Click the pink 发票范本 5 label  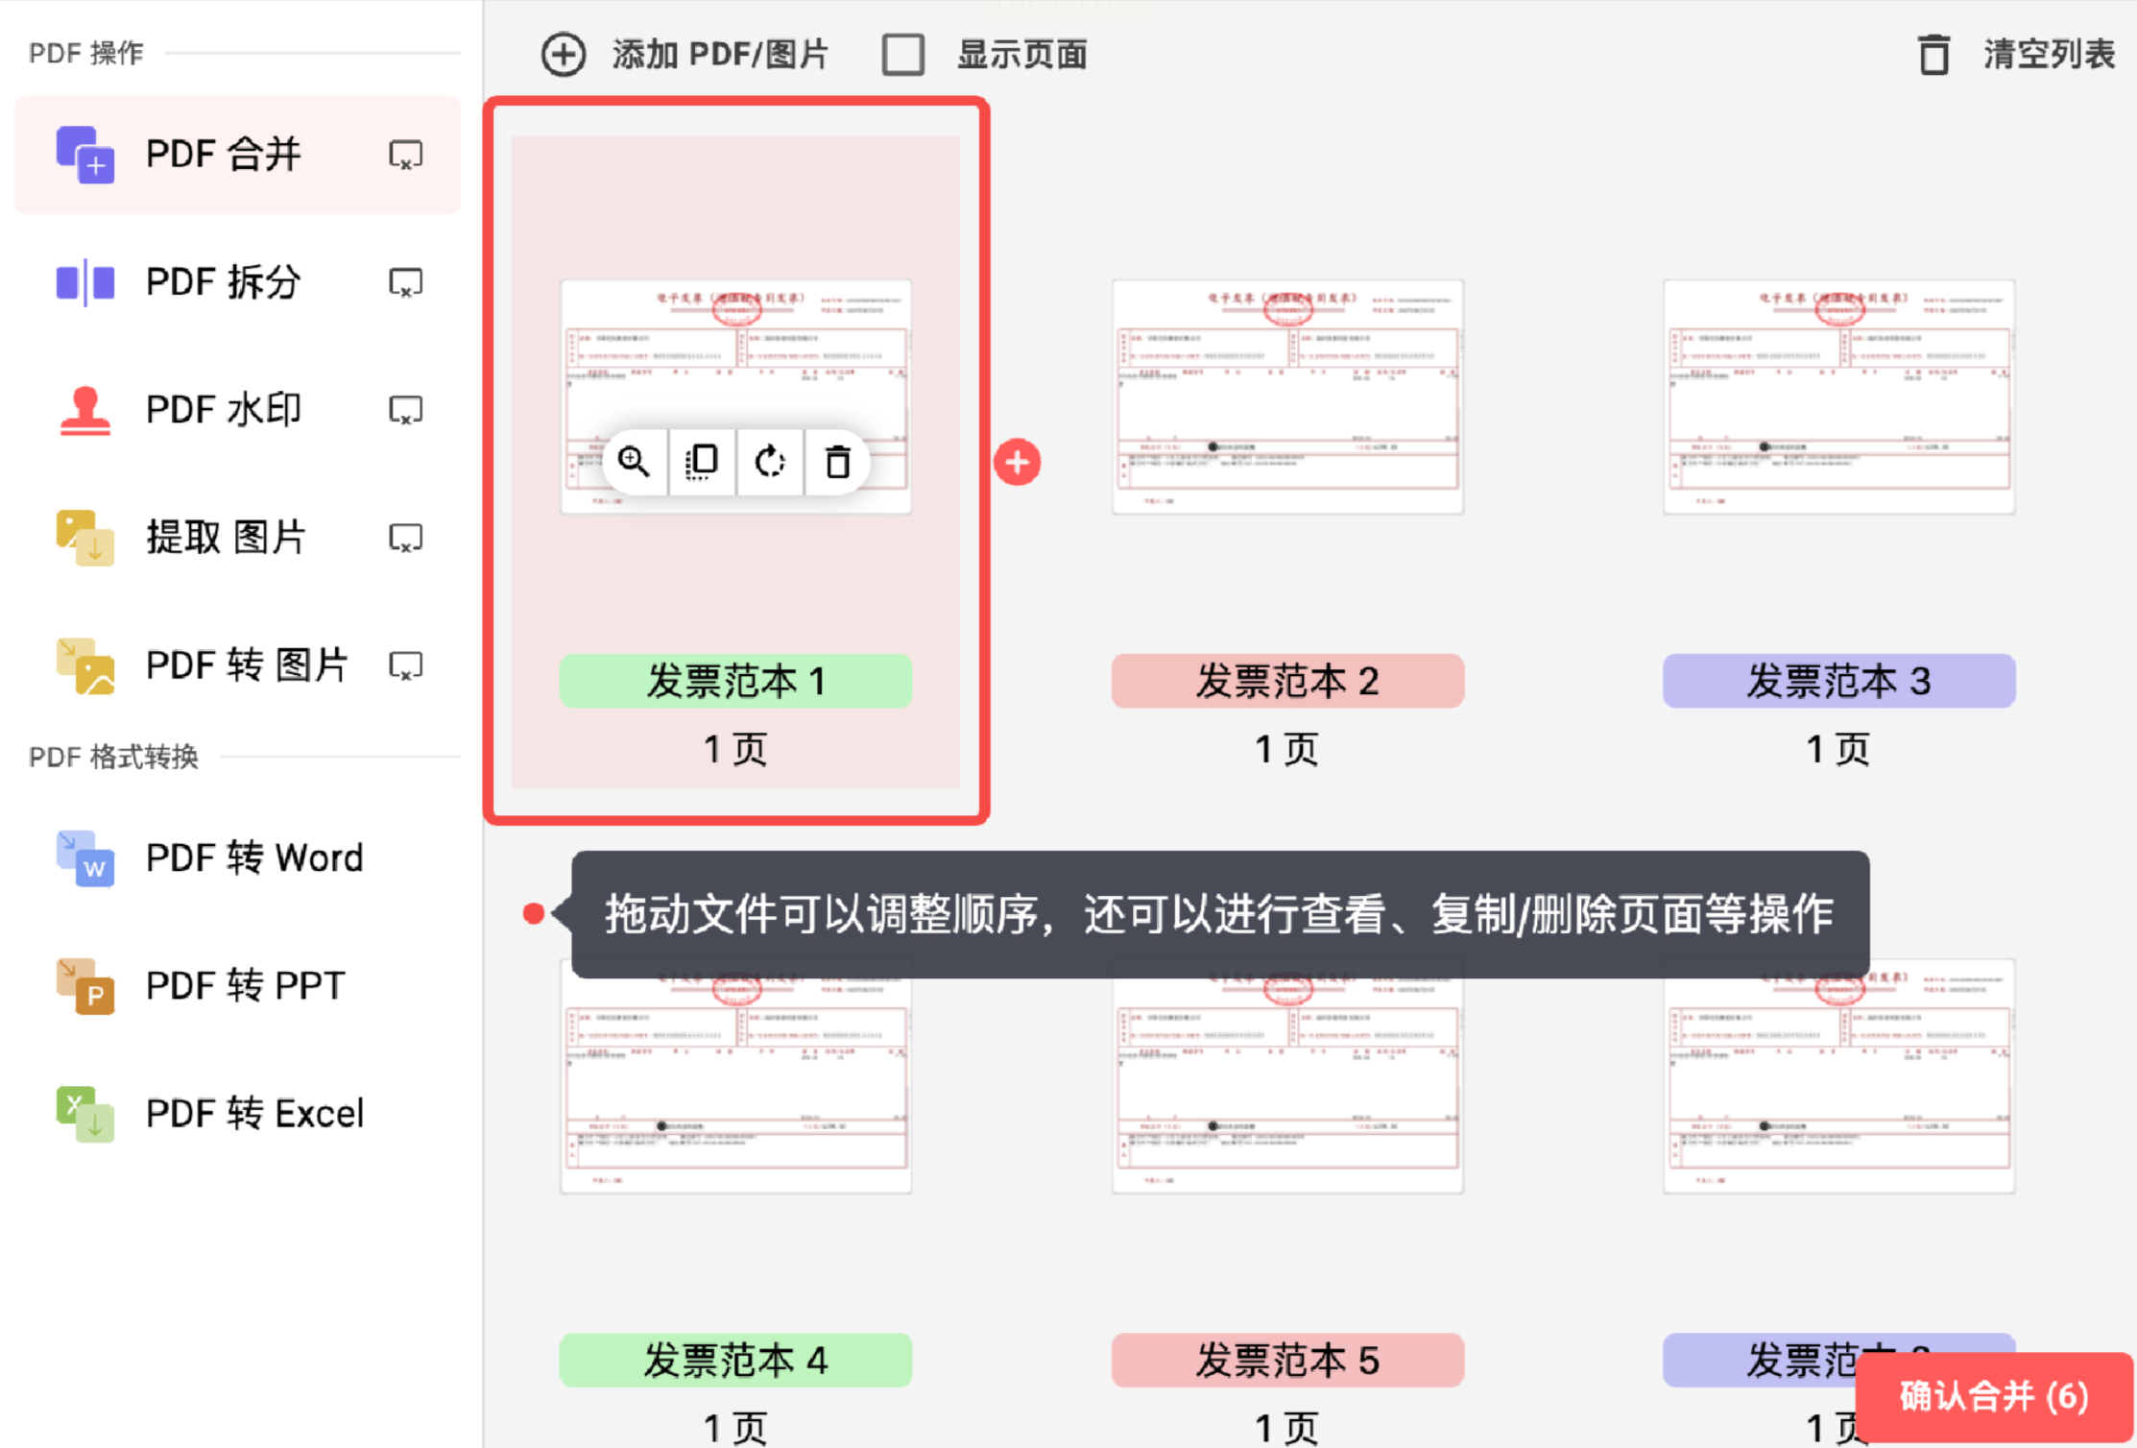click(1287, 1360)
